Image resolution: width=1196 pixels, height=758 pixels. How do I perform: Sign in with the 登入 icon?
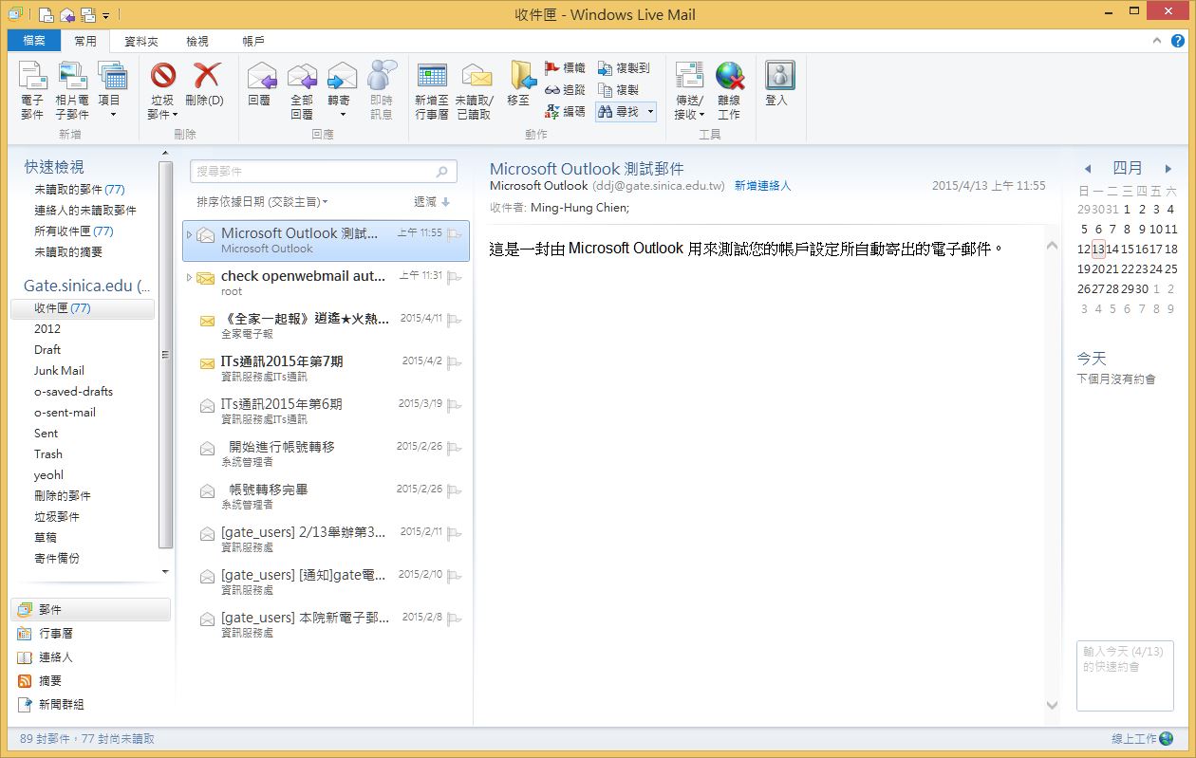pos(777,83)
